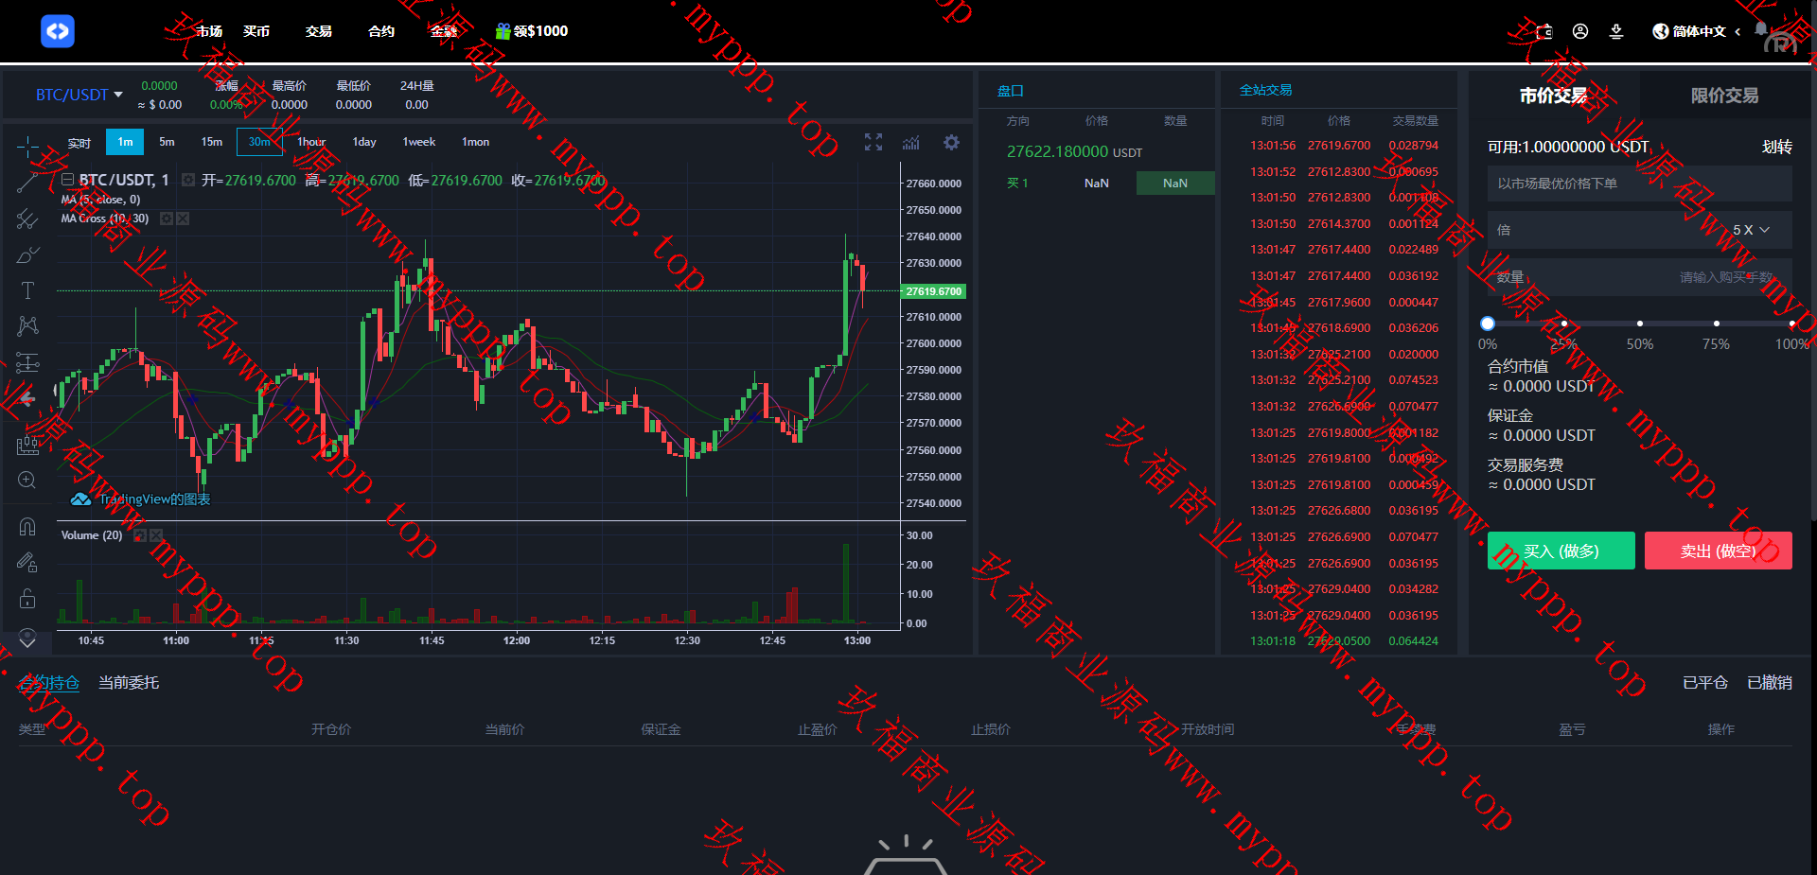Click the 买入 (做多) buy button

(1561, 551)
